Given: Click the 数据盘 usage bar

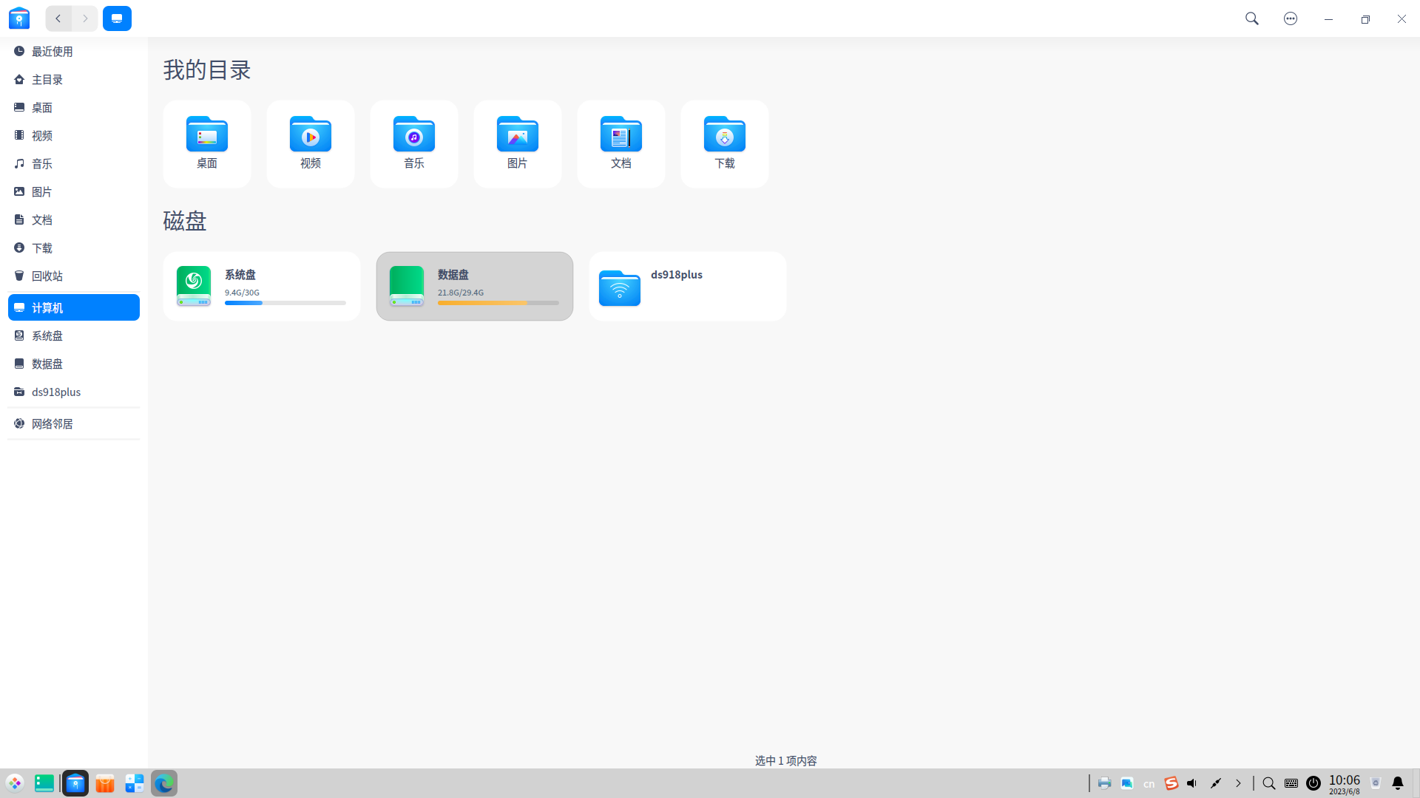Looking at the screenshot, I should click(x=498, y=303).
